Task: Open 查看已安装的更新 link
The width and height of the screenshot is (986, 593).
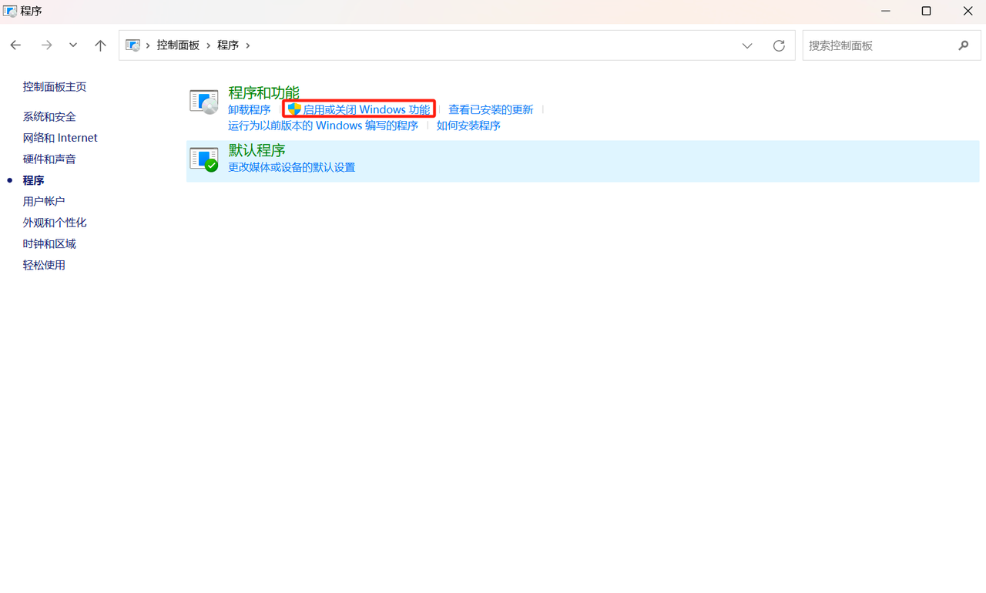Action: tap(491, 109)
